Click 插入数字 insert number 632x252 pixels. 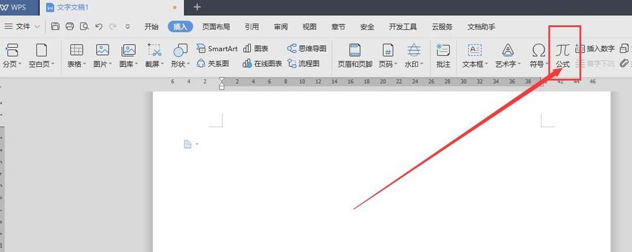coord(595,49)
